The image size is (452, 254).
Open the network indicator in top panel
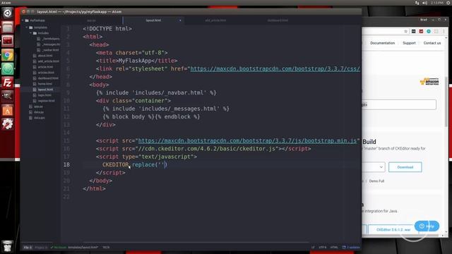pyautogui.click(x=417, y=3)
